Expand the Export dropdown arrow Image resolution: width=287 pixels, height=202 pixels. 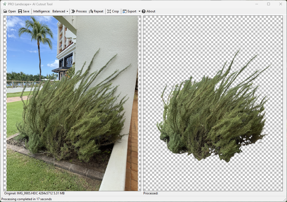pyautogui.click(x=140, y=11)
